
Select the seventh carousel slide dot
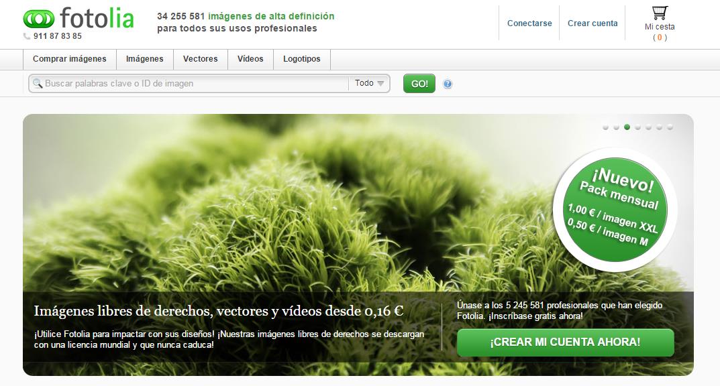[x=670, y=127]
